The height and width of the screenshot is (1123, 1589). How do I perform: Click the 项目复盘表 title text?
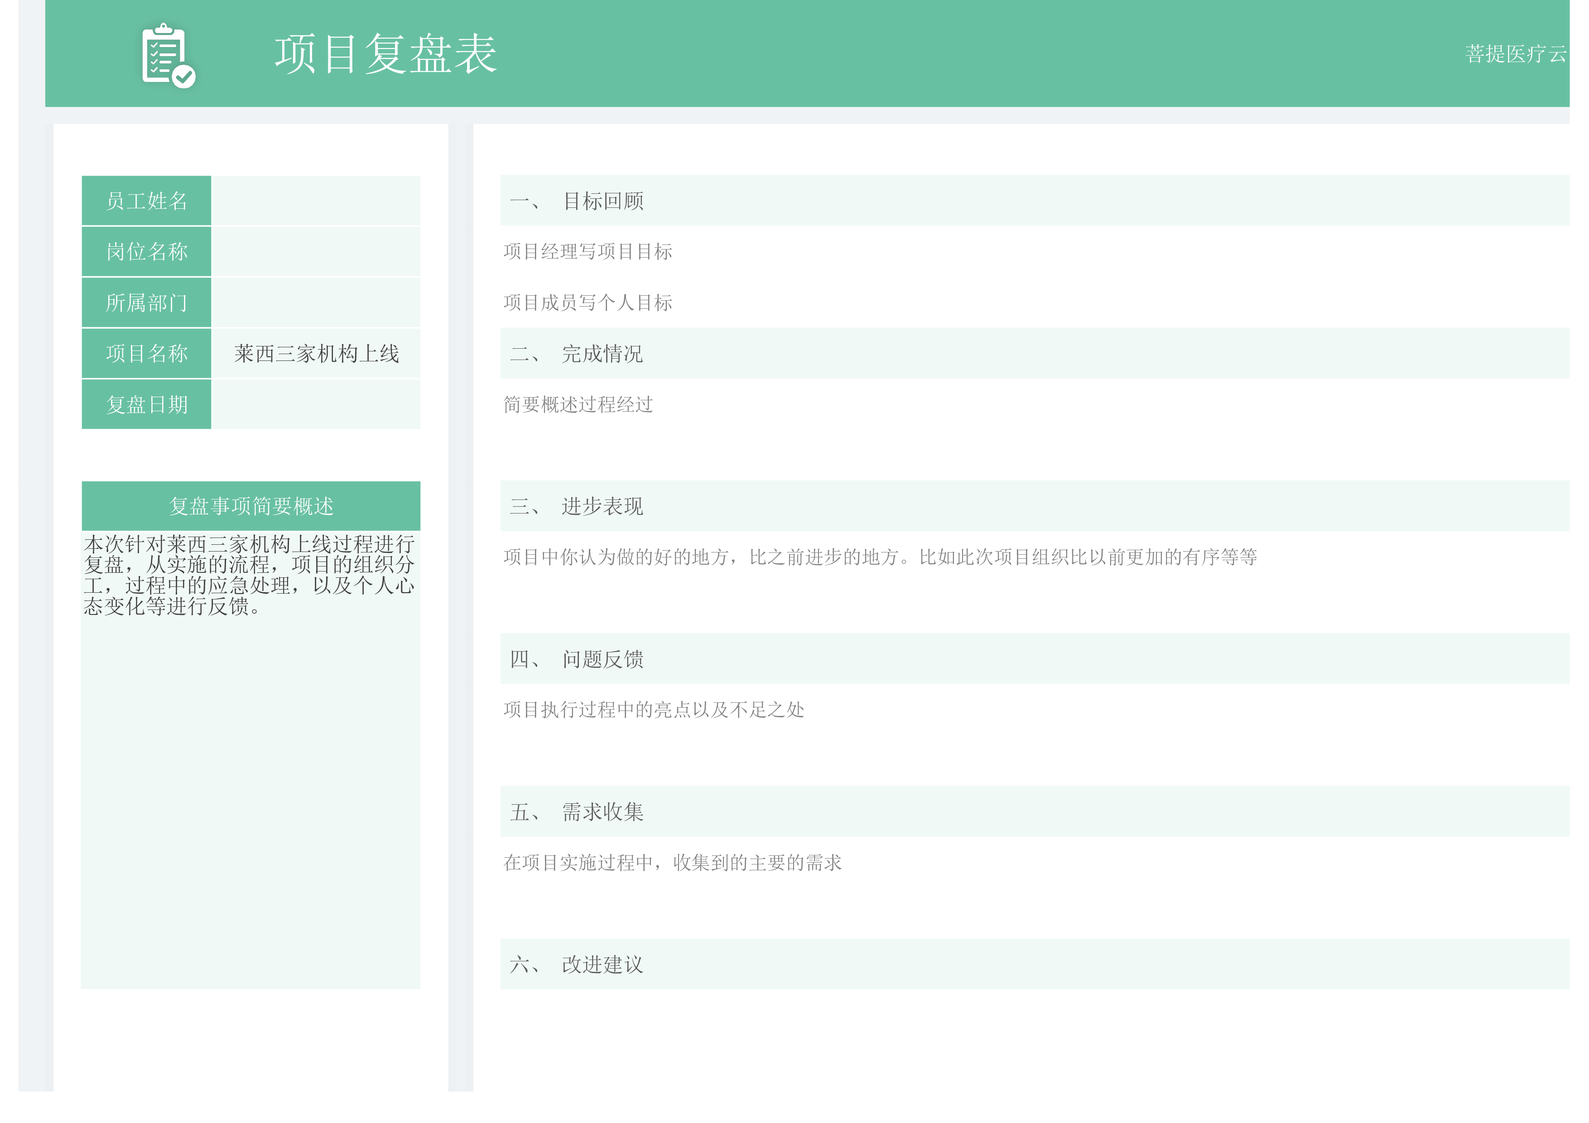point(385,54)
